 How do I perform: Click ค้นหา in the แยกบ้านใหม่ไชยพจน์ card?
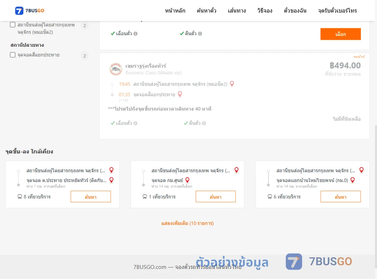pos(340,197)
